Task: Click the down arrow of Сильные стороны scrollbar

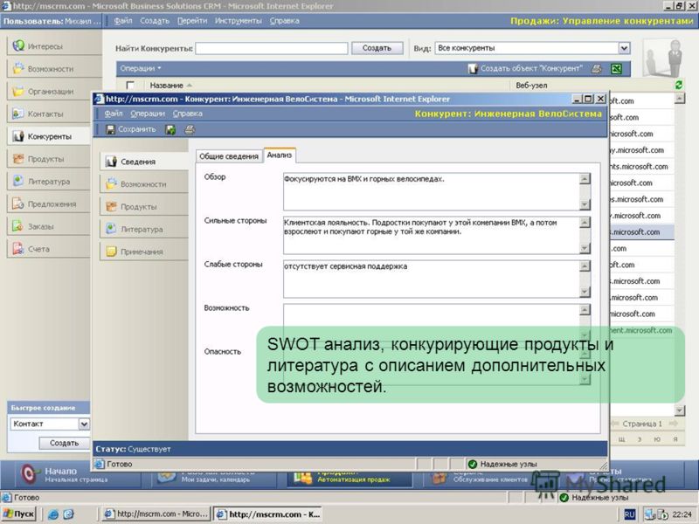Action: (x=585, y=249)
